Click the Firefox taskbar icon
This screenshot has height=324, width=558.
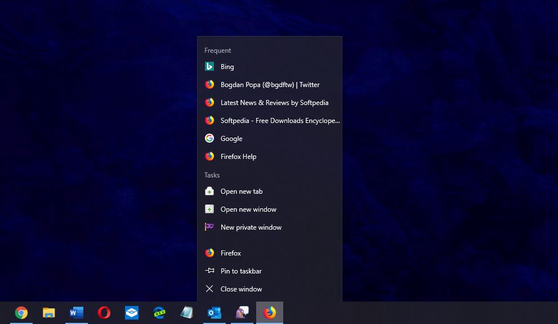[270, 313]
